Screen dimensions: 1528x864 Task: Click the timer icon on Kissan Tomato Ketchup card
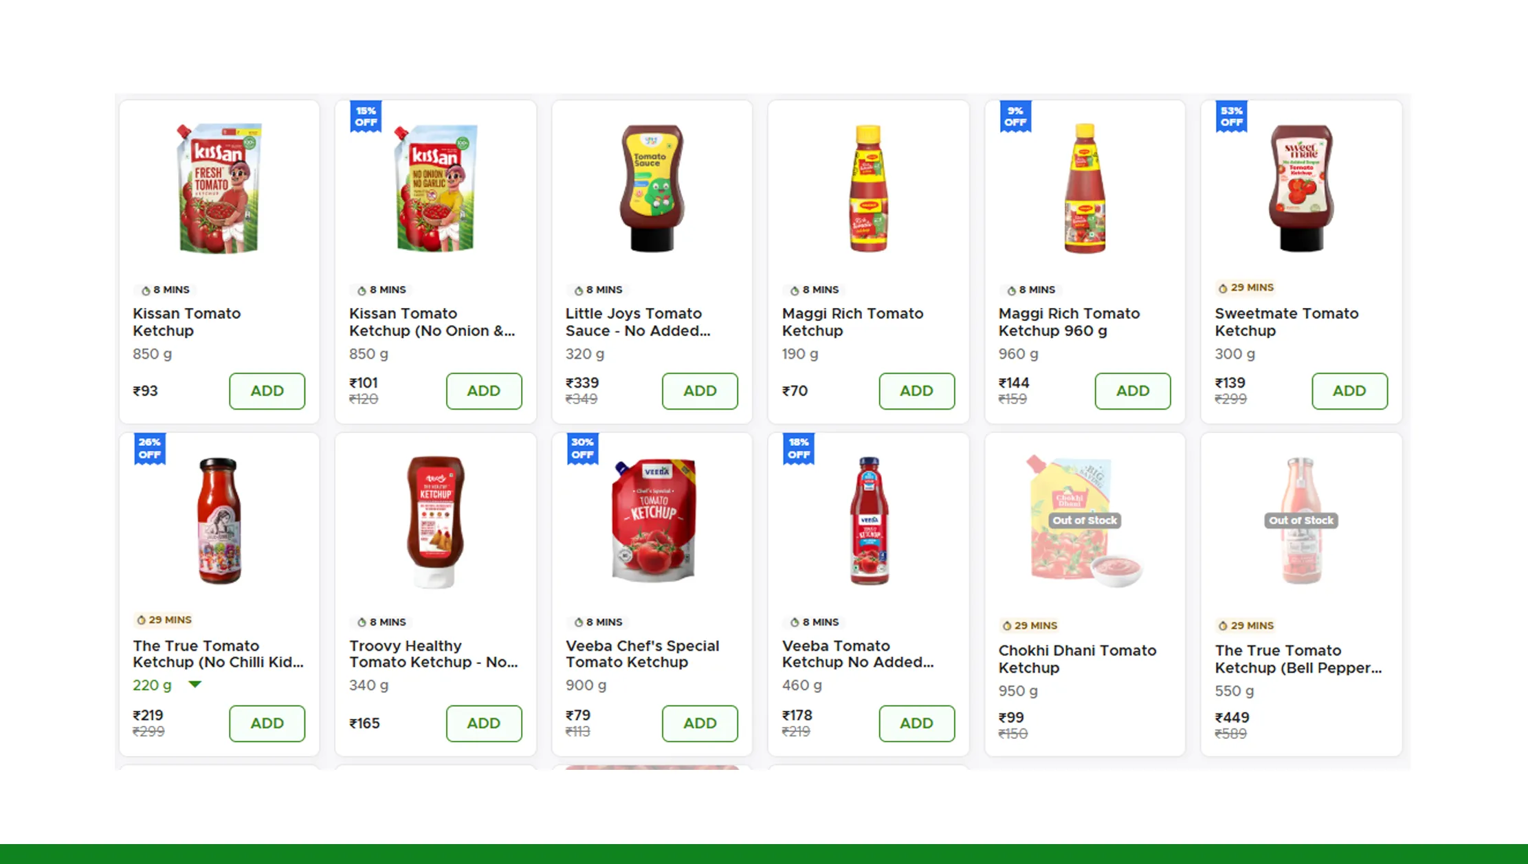pyautogui.click(x=146, y=289)
